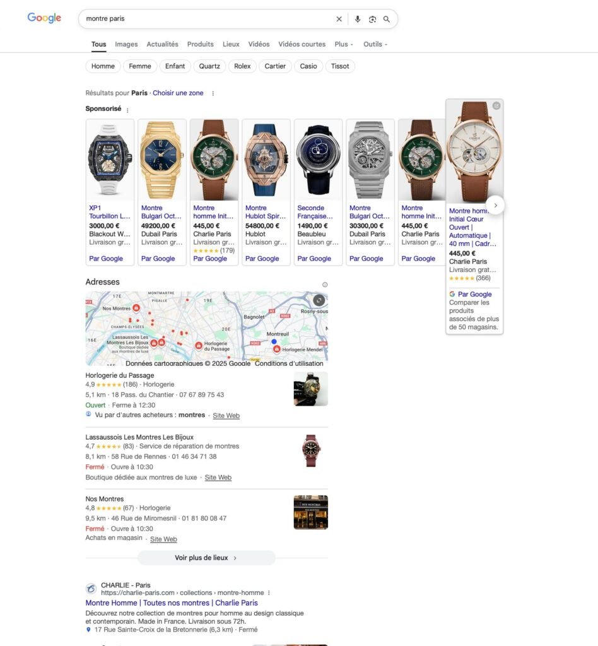The height and width of the screenshot is (646, 598).
Task: Open the three-dot menu for the charlie-paris.com result
Action: click(269, 593)
